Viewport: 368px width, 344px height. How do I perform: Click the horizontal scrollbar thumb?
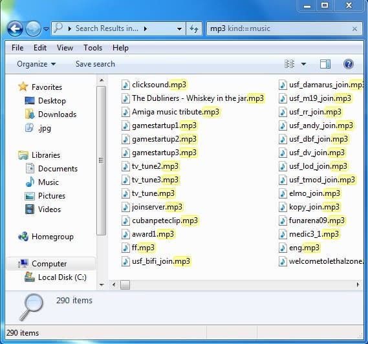(x=125, y=285)
